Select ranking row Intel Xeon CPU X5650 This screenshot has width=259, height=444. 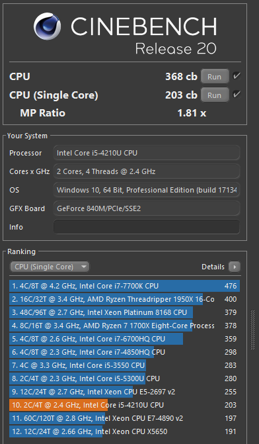pyautogui.click(x=125, y=431)
